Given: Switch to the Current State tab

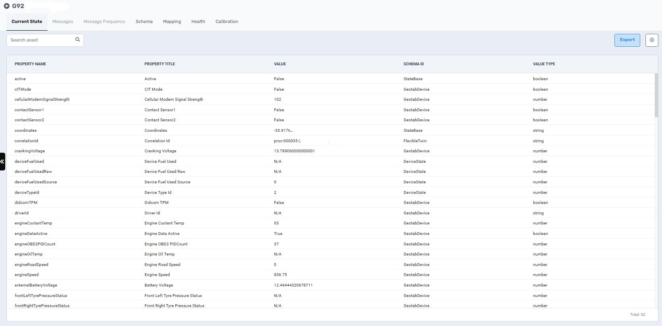Looking at the screenshot, I should 27,22.
